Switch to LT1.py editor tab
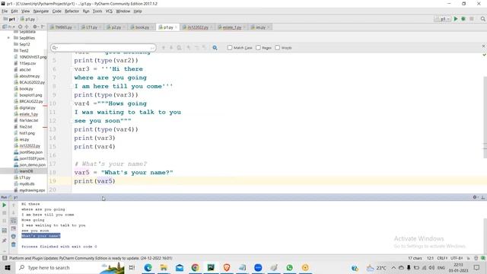Viewport: 487px width, 274px height. click(x=91, y=27)
